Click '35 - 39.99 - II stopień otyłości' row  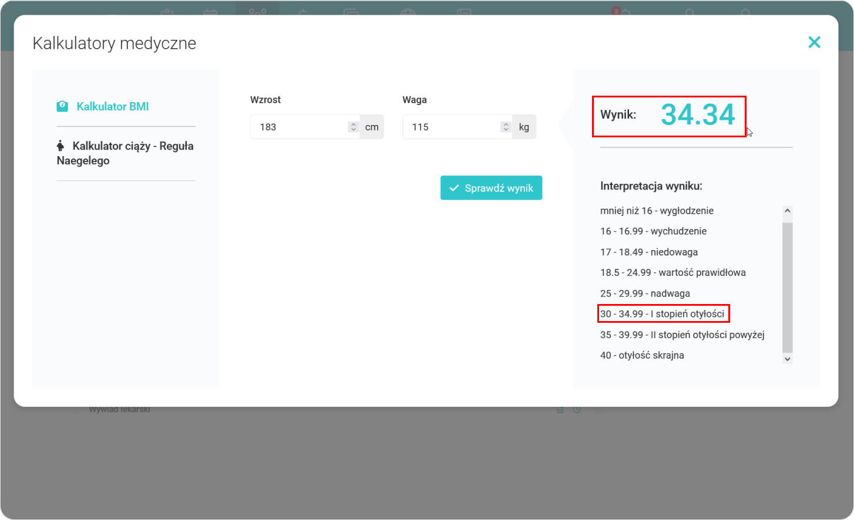tap(682, 335)
